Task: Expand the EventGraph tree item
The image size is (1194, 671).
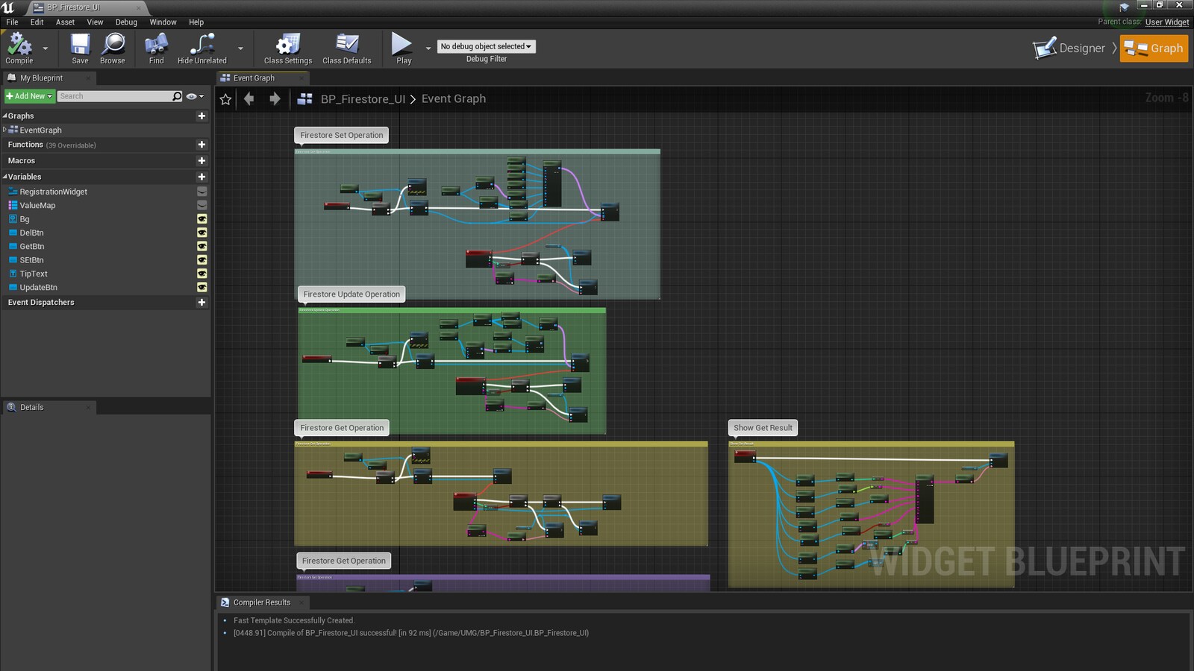Action: 4,130
